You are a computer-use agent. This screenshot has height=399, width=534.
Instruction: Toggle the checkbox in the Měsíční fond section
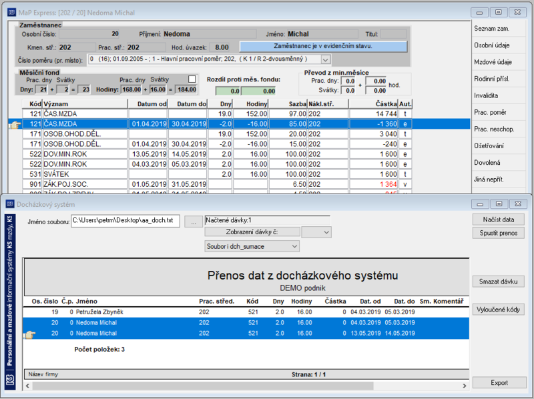(x=192, y=79)
